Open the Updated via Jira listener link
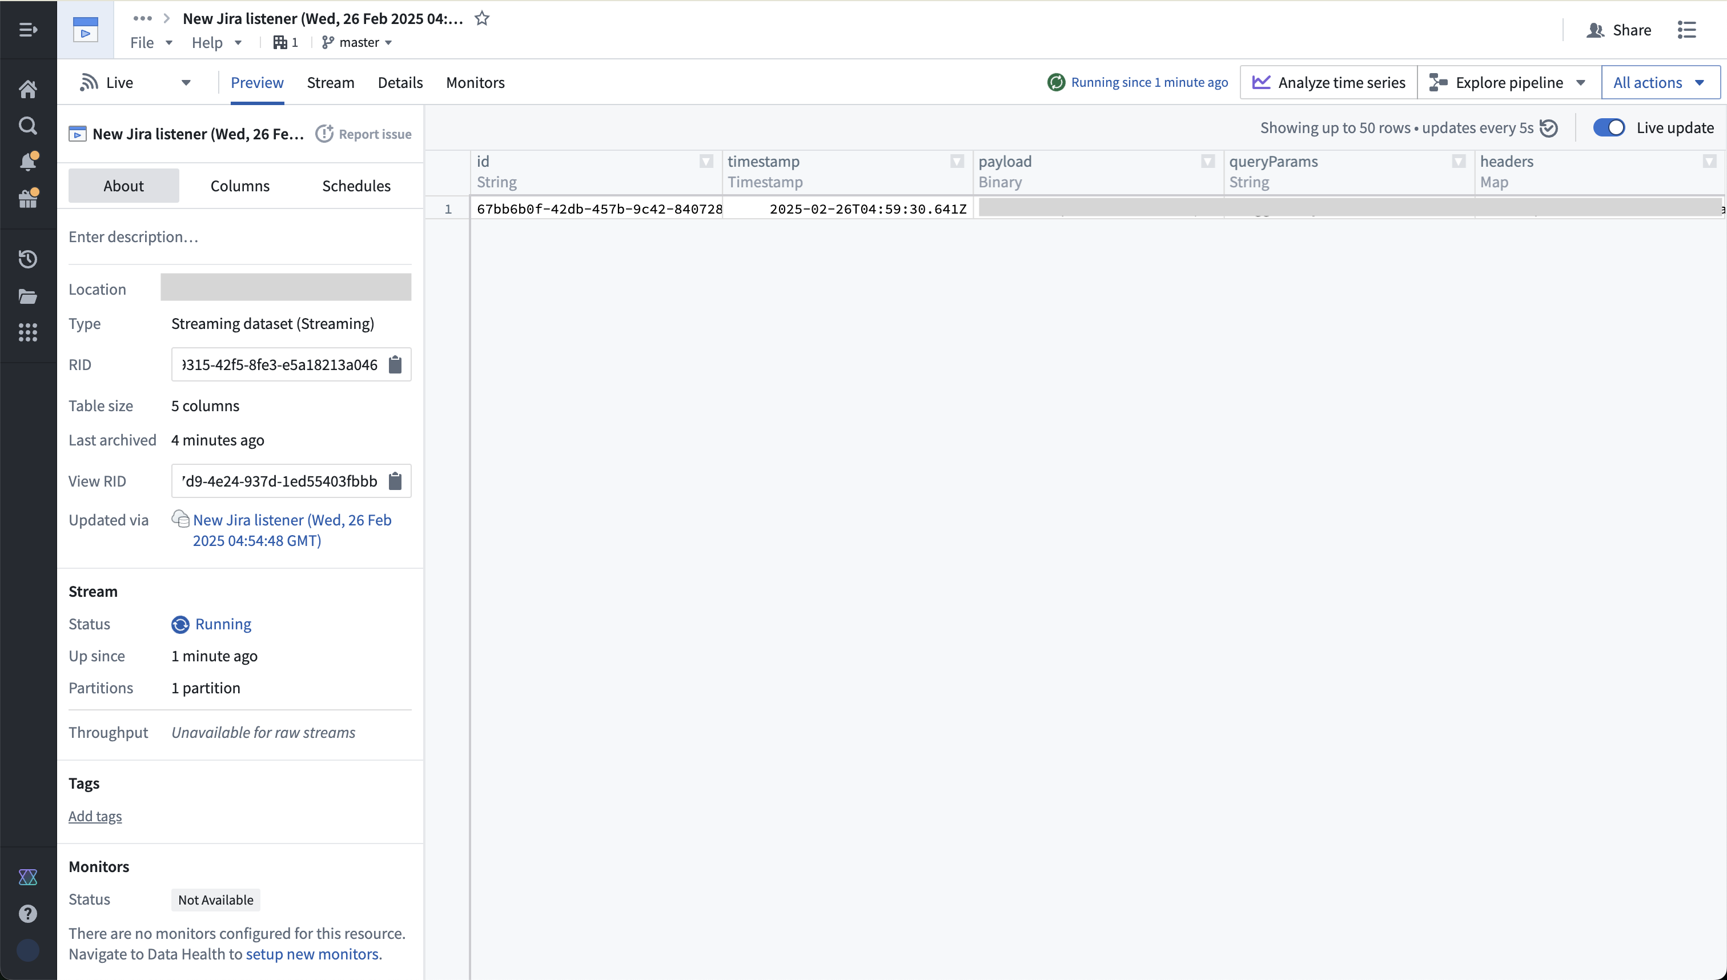 (x=291, y=530)
